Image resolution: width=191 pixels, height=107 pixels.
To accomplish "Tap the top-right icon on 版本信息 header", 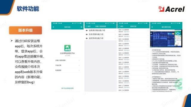I will click(x=81, y=27).
